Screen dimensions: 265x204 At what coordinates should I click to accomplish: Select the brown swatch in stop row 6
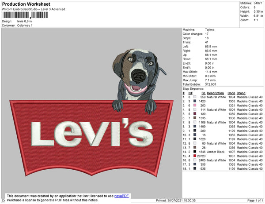(195, 118)
